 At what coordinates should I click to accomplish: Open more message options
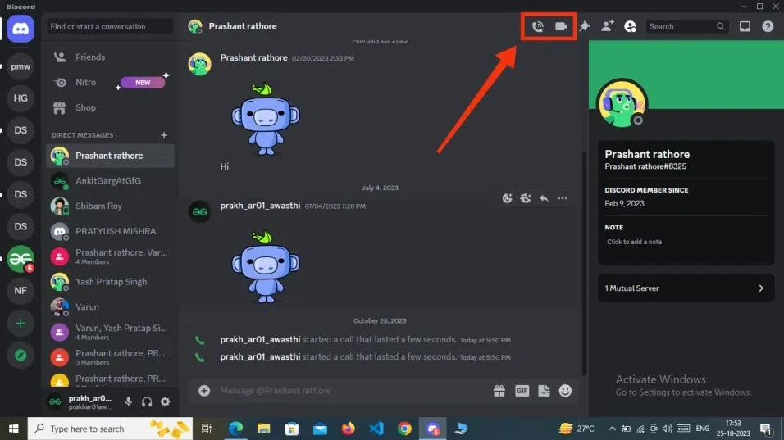tap(563, 198)
